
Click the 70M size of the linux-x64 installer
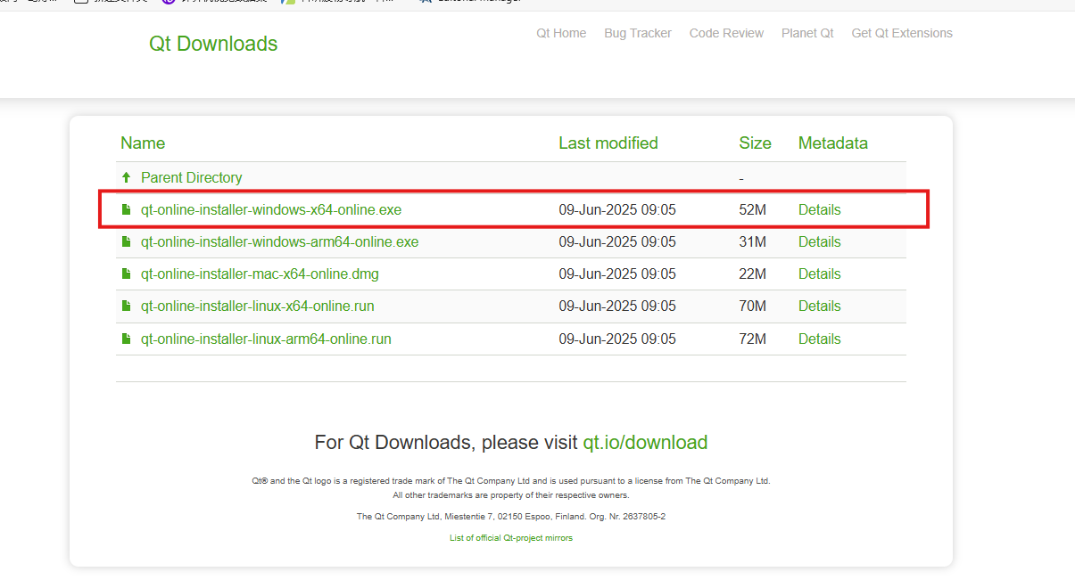[753, 306]
